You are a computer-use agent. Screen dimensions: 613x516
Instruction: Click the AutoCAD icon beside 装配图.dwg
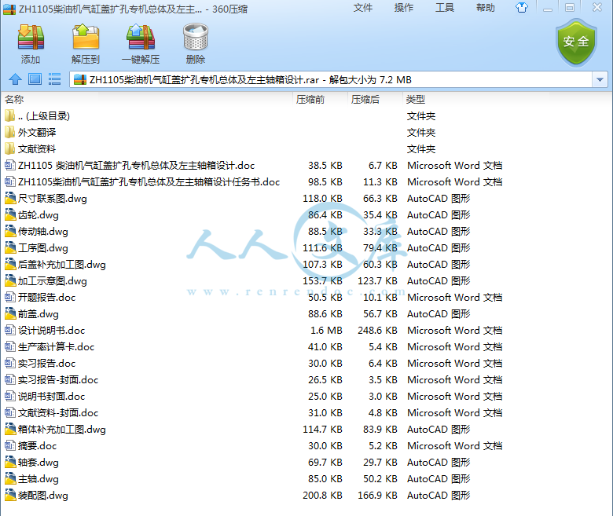point(9,496)
